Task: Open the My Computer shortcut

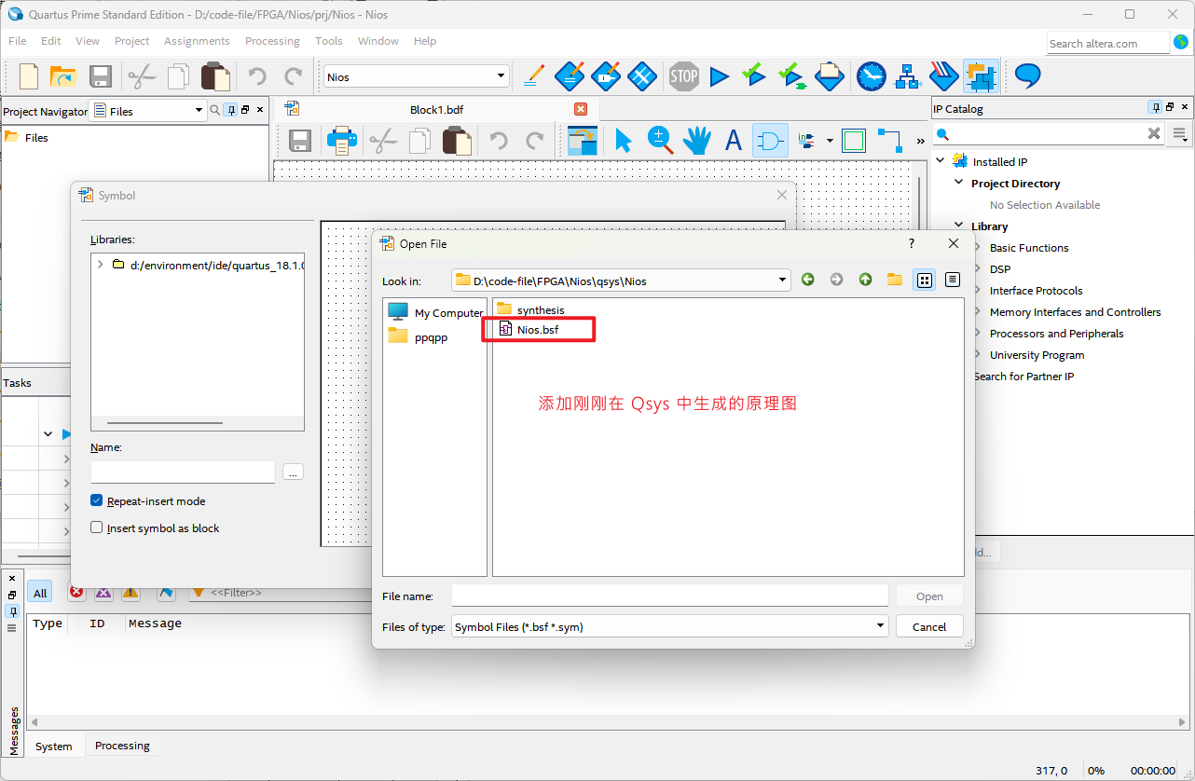Action: [x=436, y=312]
